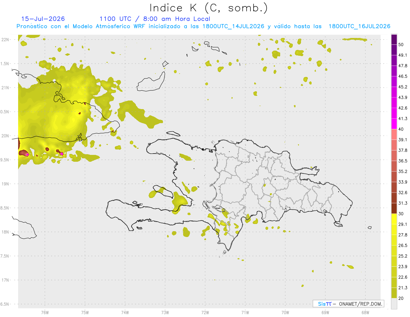Image resolution: width=410 pixels, height=317 pixels.
Task: Click the map title "Indice K (C, somb.)"
Action: coord(208,8)
